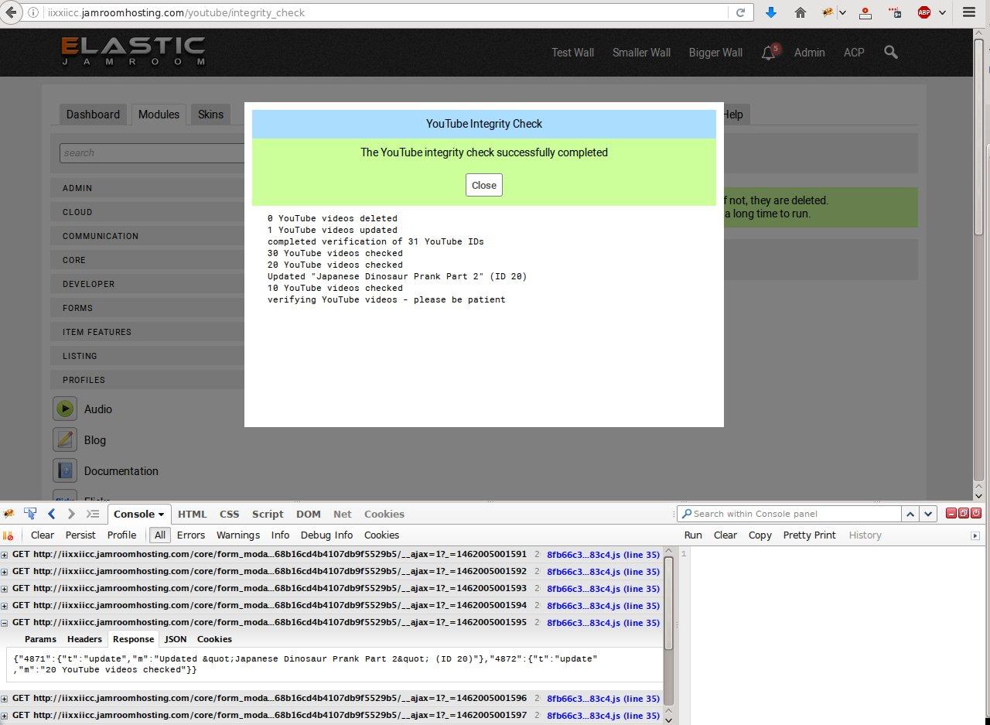Screen dimensions: 990x725
Task: Click the console log vertical scrollbar
Action: click(x=669, y=604)
